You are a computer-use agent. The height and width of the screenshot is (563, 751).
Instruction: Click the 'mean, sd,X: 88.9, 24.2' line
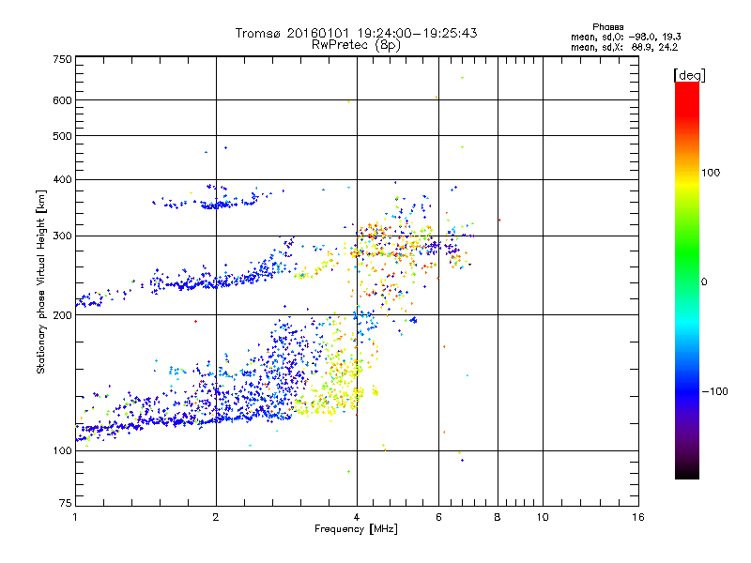(x=624, y=47)
